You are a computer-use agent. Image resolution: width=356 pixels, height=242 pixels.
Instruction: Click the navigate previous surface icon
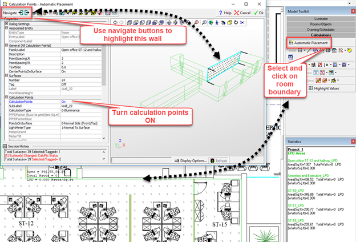pyautogui.click(x=21, y=12)
